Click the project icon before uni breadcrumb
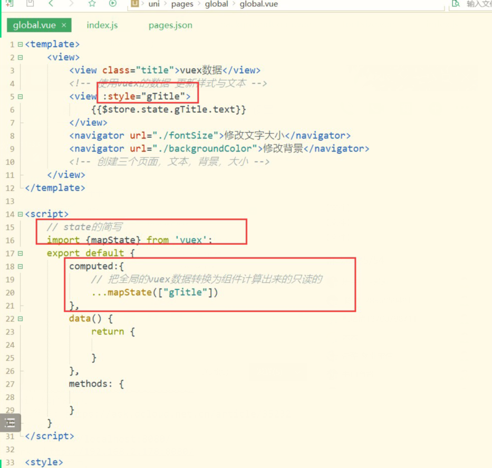 pos(134,4)
